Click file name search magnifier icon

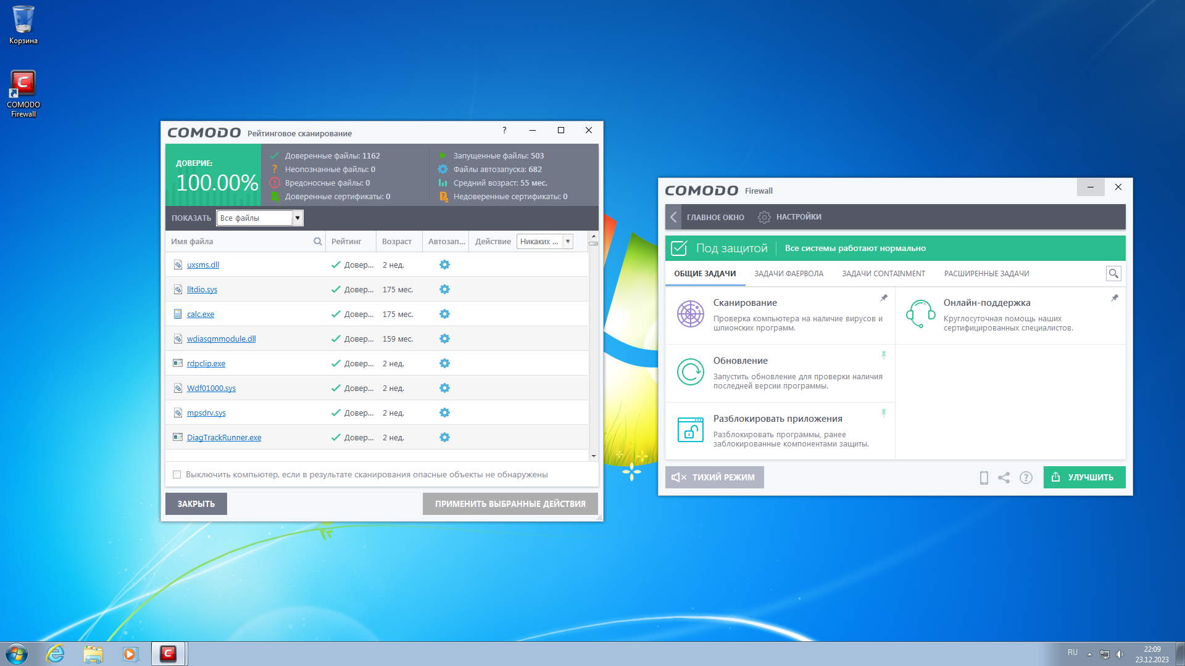click(x=317, y=241)
